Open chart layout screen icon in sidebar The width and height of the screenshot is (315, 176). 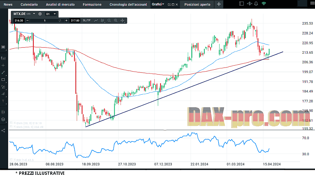coord(3,47)
